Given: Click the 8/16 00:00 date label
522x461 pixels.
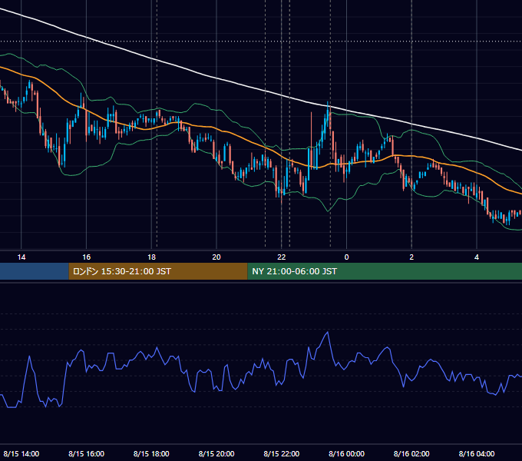Looking at the screenshot, I should (x=346, y=453).
